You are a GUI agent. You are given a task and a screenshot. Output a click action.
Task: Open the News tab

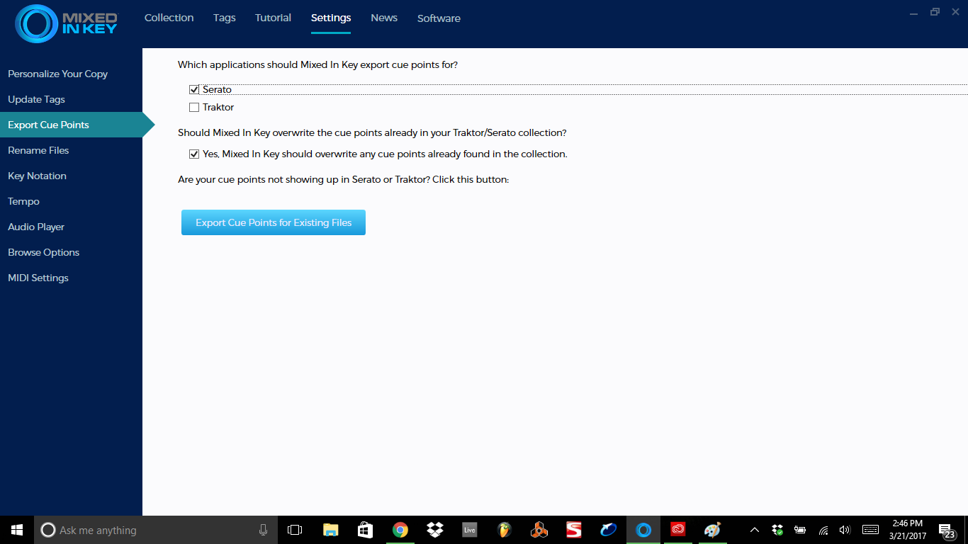click(x=384, y=18)
